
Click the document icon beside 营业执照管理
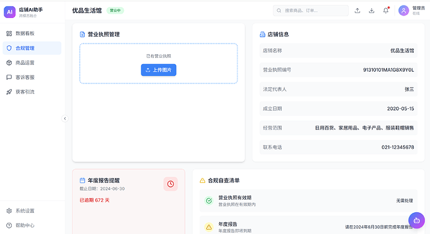[x=82, y=34]
